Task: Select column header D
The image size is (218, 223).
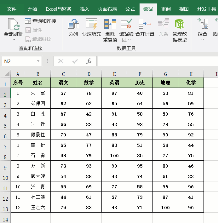Action: pyautogui.click(x=89, y=74)
